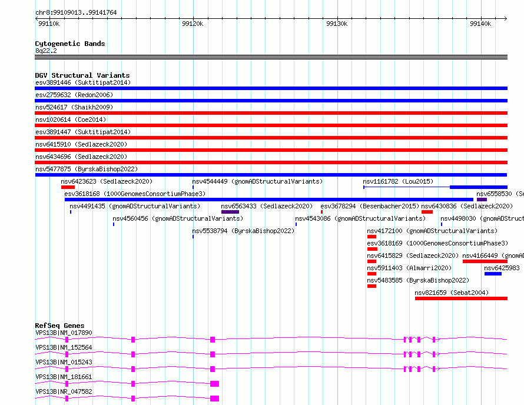Click the 8q22.2 cytogenetic band bar
The height and width of the screenshot is (405, 524).
point(271,57)
